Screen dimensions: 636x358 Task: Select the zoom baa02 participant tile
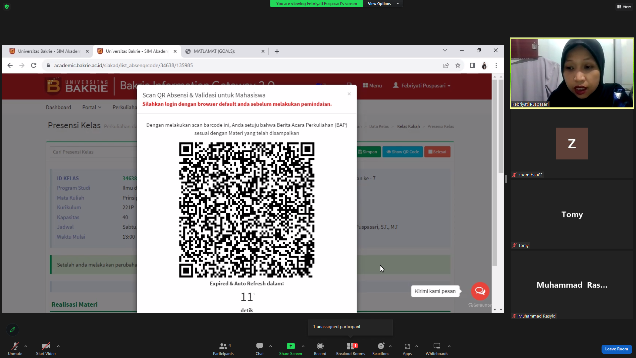(x=572, y=144)
